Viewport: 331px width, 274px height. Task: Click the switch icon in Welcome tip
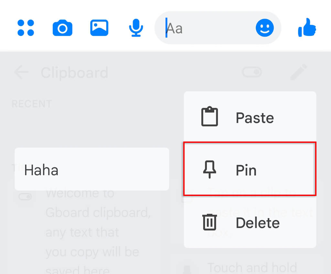(x=25, y=197)
